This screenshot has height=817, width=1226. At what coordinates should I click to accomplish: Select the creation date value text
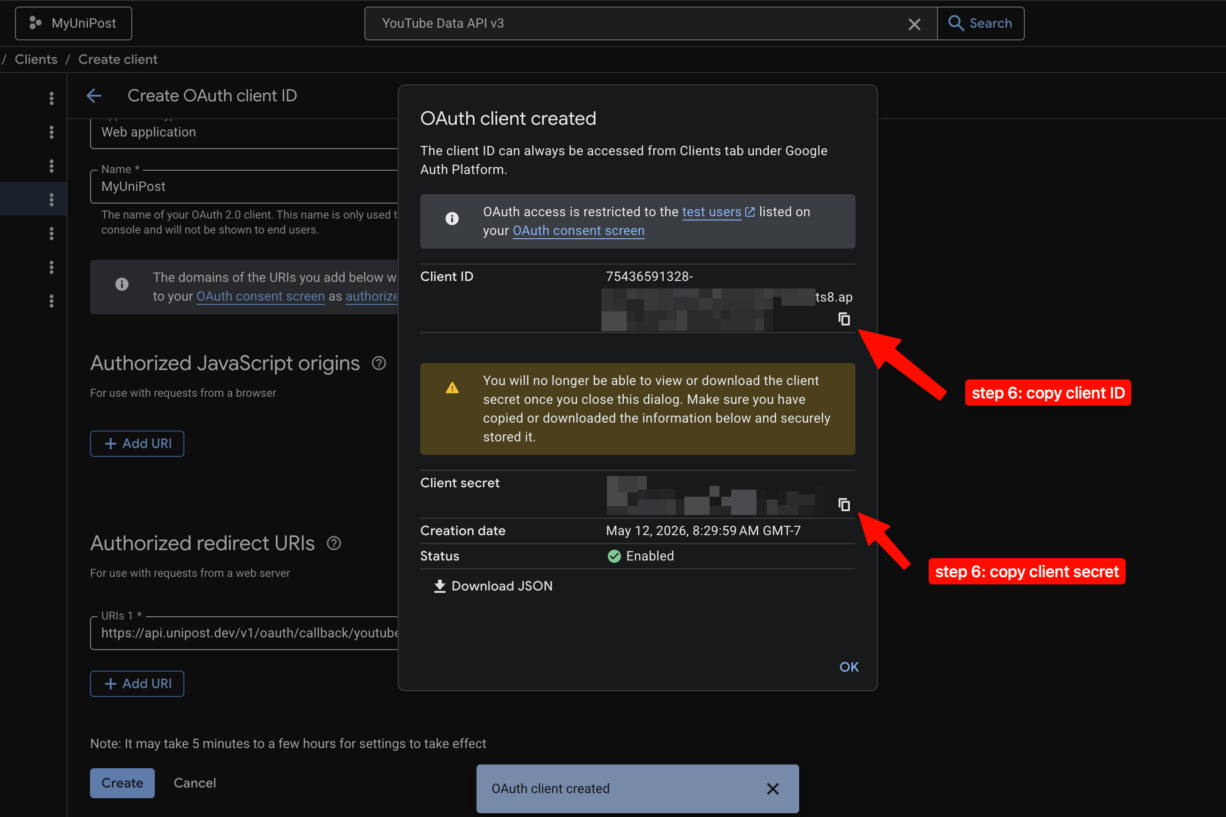tap(703, 531)
